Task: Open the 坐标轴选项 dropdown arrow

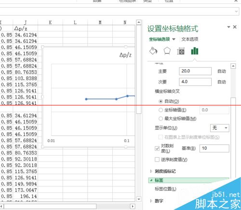Action: [x=174, y=39]
